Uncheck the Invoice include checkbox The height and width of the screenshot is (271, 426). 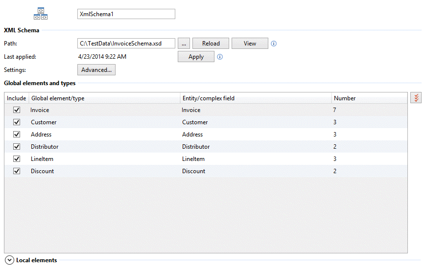17,110
